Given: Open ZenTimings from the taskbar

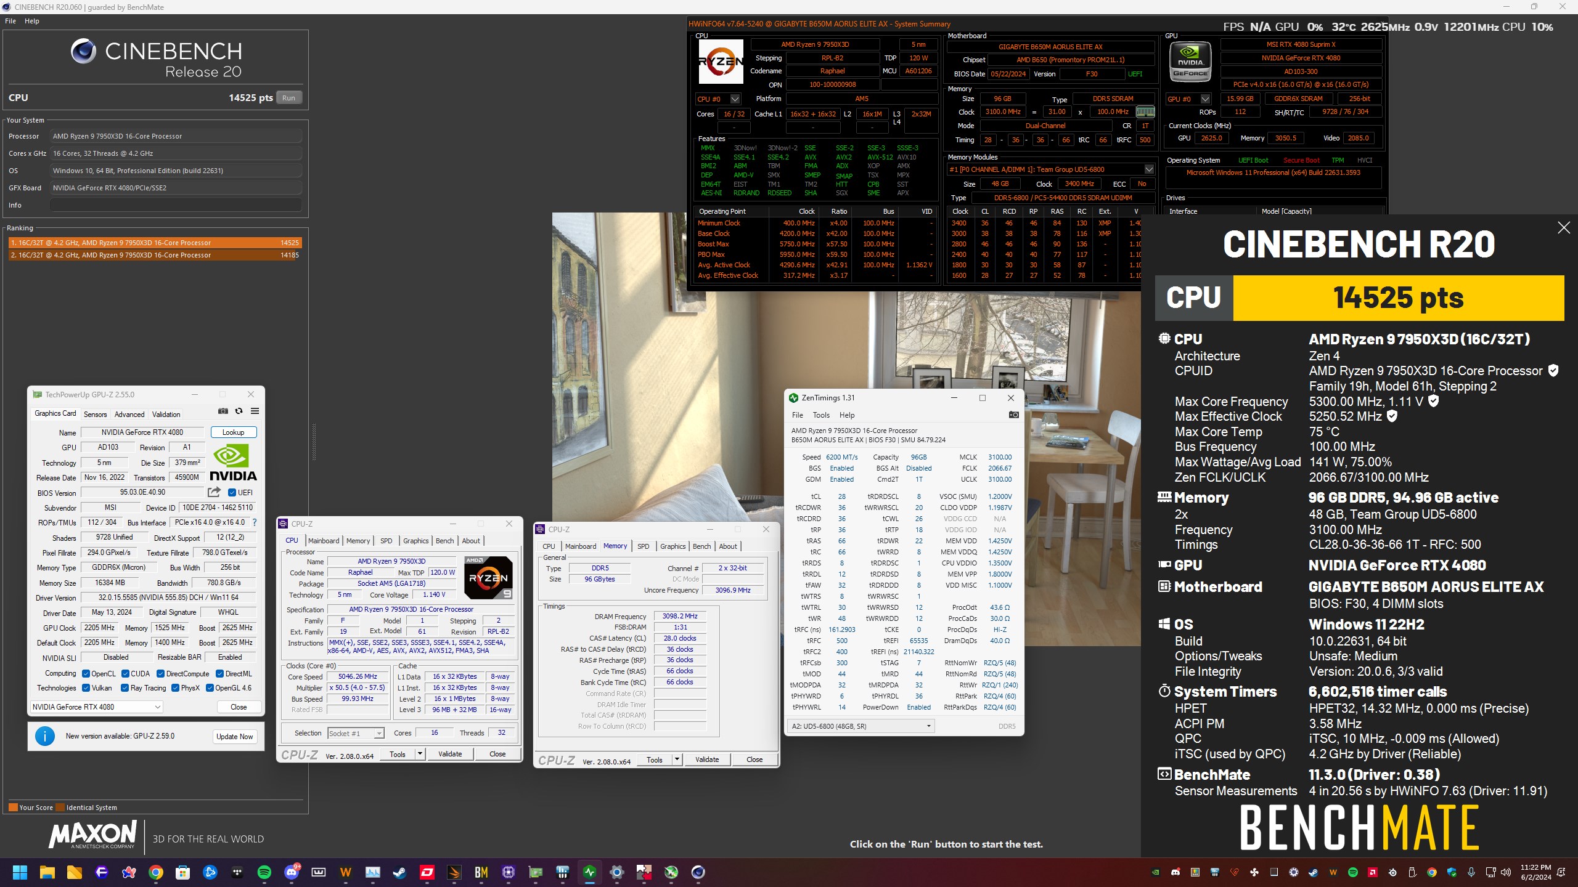Looking at the screenshot, I should click(x=590, y=872).
